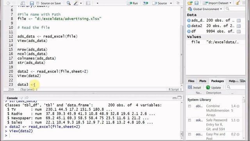Screen dimensions: 250x141
Task: Maximize the Console pane
Action: (180, 98)
